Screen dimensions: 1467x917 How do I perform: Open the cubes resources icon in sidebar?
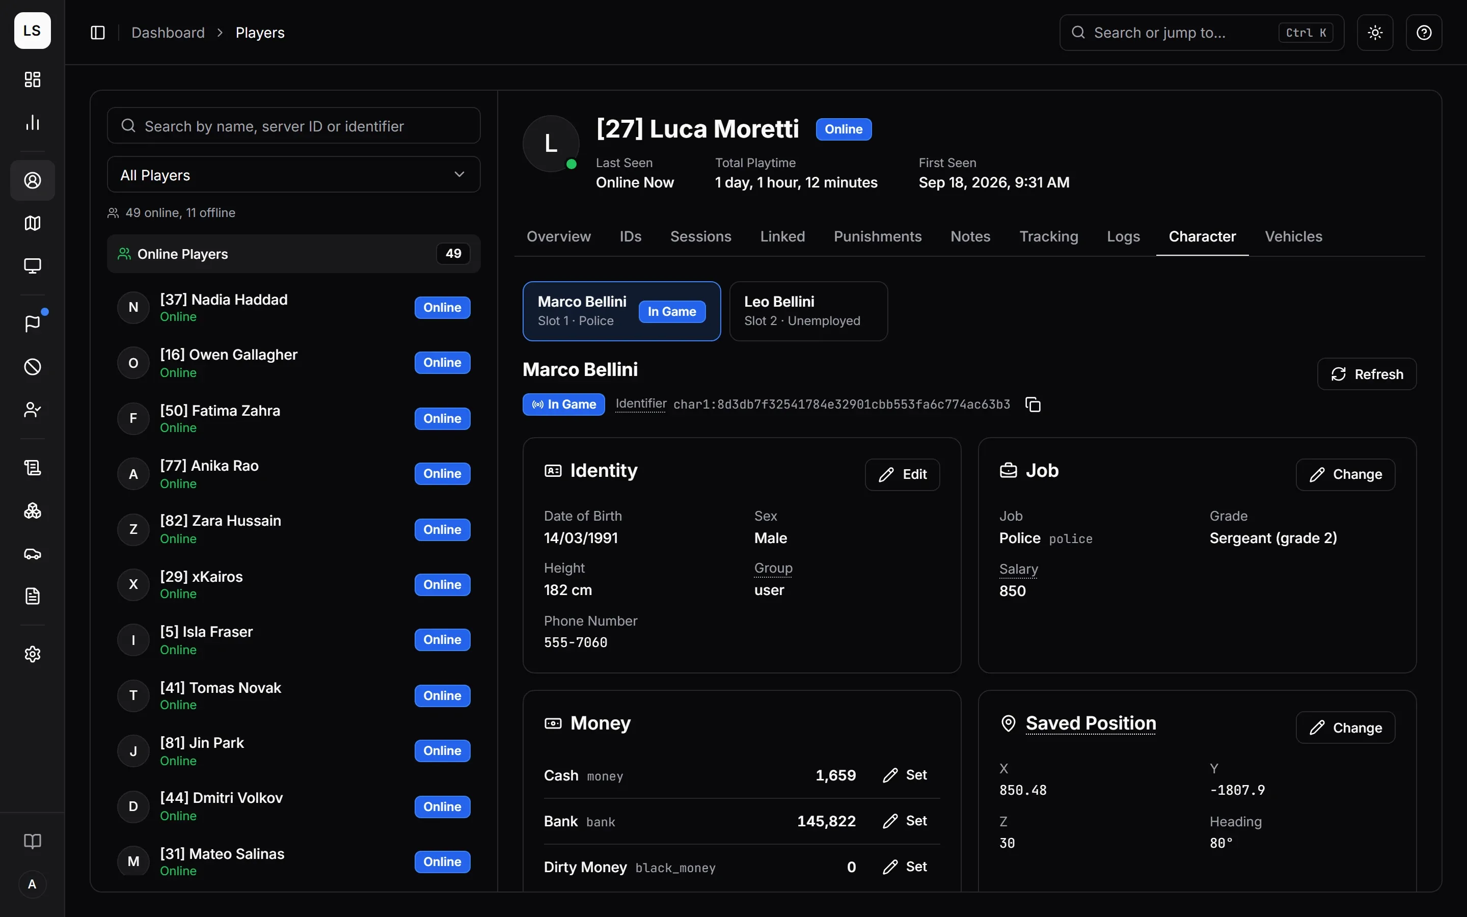pyautogui.click(x=33, y=510)
